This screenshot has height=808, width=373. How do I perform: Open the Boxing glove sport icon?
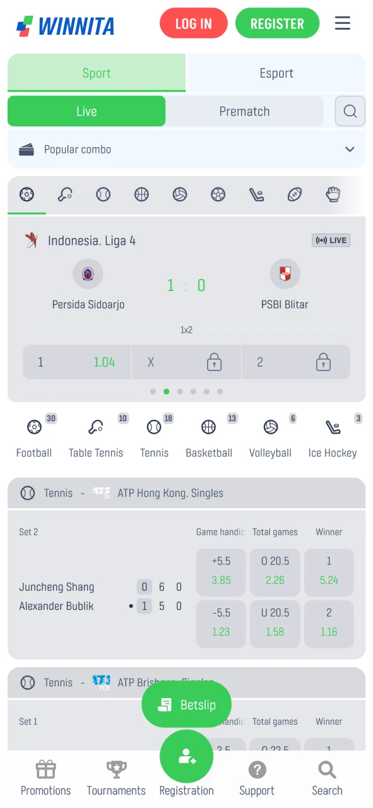(x=333, y=194)
